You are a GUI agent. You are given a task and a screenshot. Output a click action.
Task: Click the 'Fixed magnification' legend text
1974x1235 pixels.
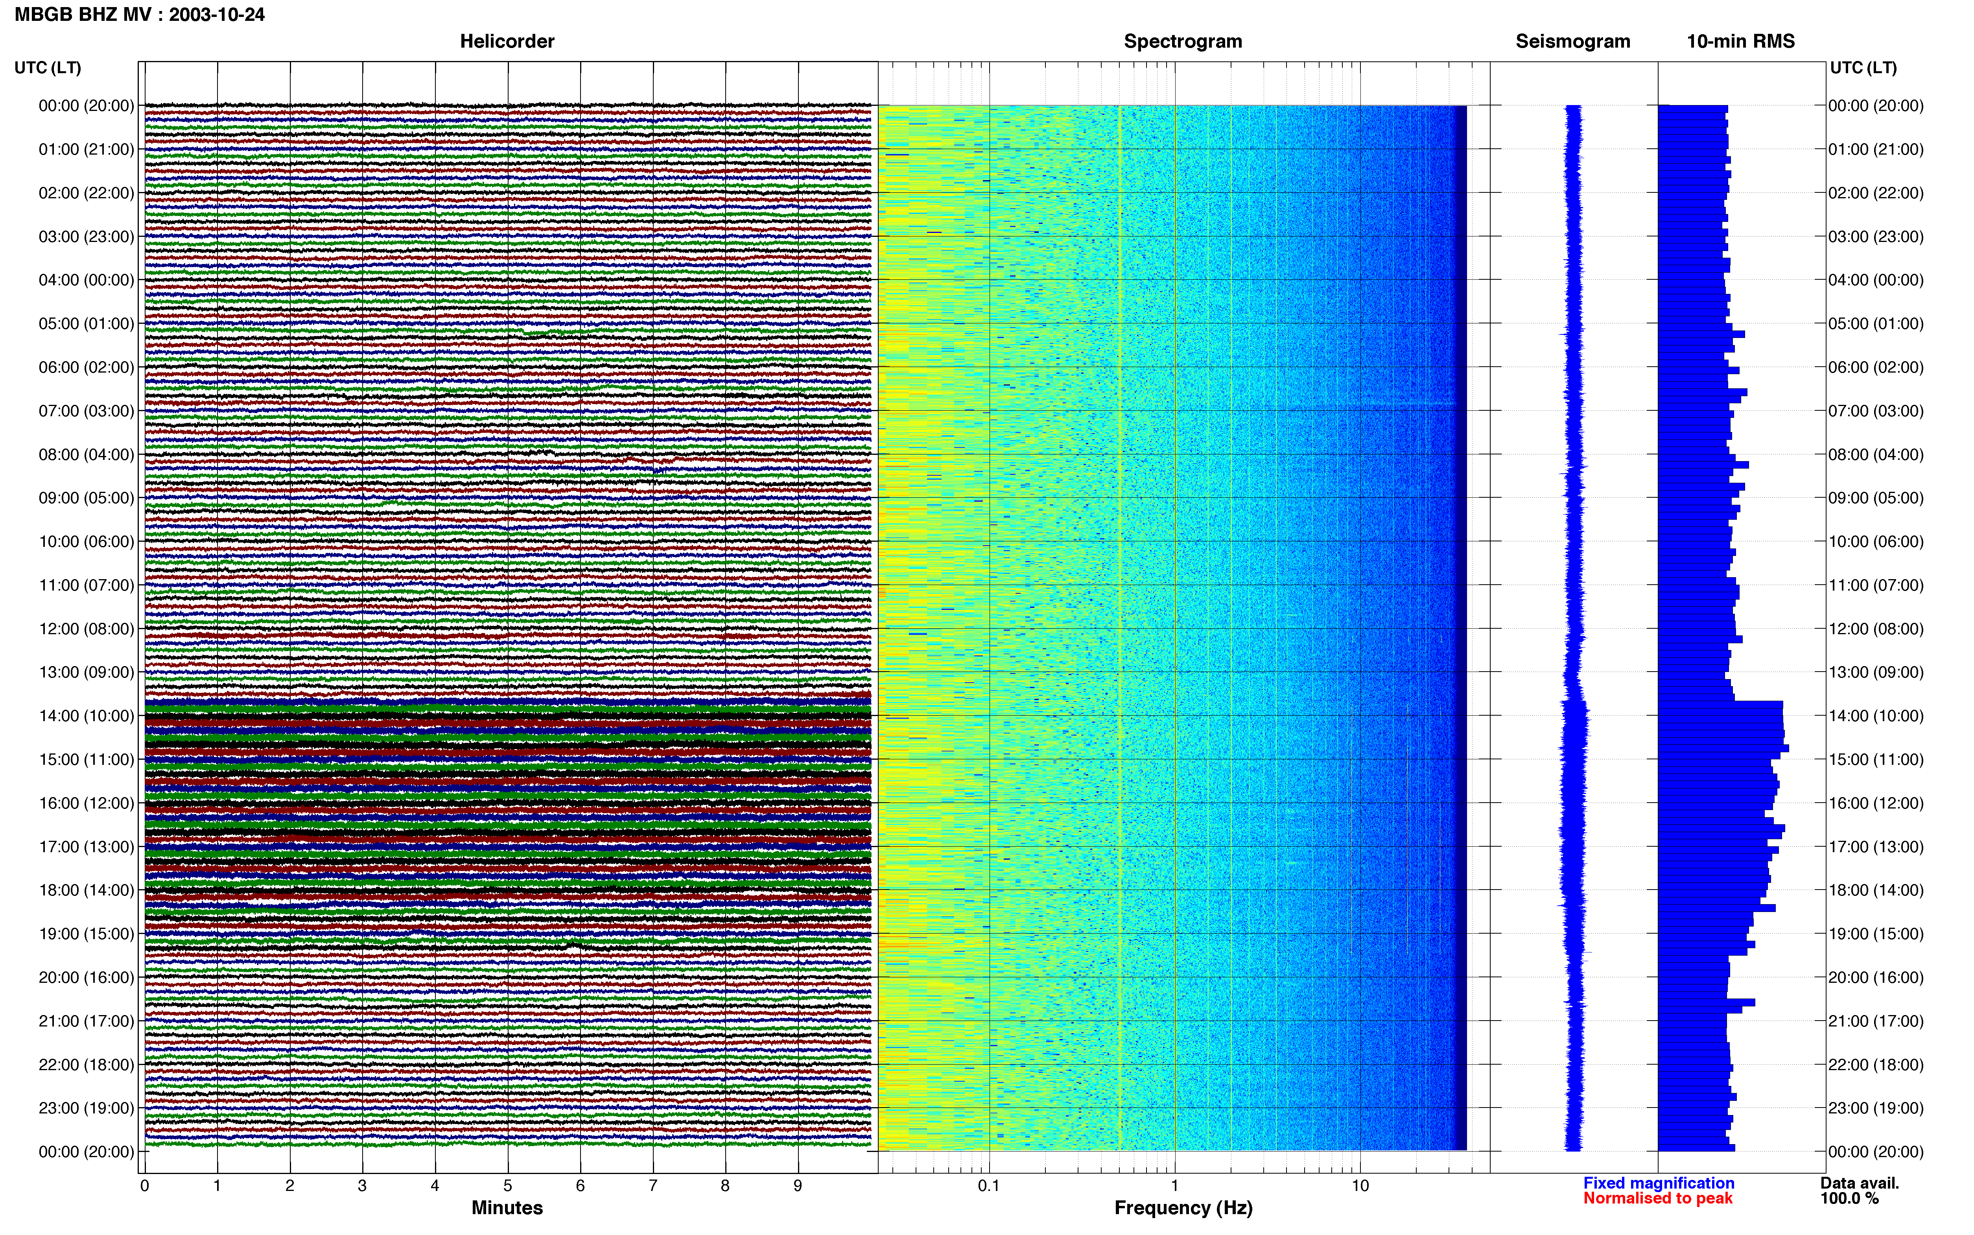click(1658, 1183)
